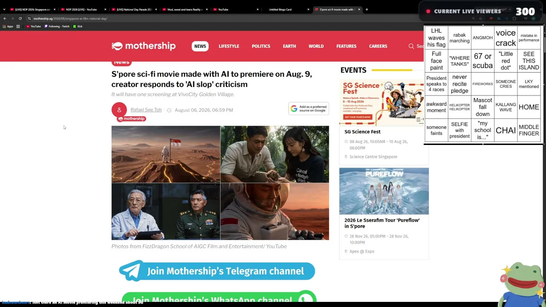The width and height of the screenshot is (546, 307).
Task: Open the FEATURES section
Action: [346, 46]
